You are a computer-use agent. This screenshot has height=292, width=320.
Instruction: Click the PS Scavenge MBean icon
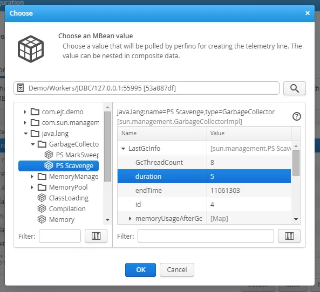pyautogui.click(x=49, y=165)
